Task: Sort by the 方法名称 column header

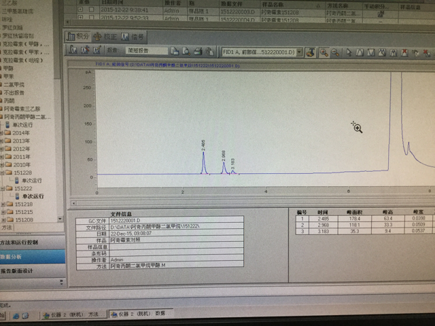Action: tap(343, 5)
